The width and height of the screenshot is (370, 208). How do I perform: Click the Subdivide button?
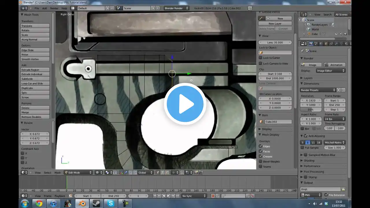(x=35, y=79)
